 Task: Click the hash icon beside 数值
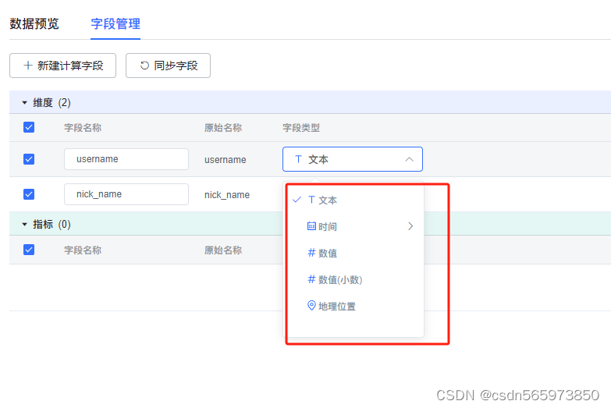pyautogui.click(x=311, y=253)
